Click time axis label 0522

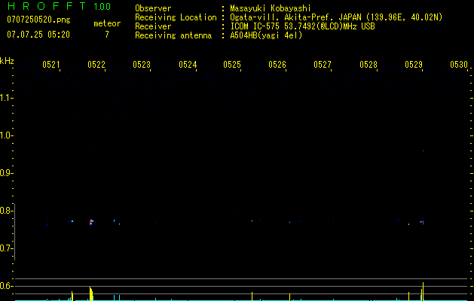click(96, 65)
